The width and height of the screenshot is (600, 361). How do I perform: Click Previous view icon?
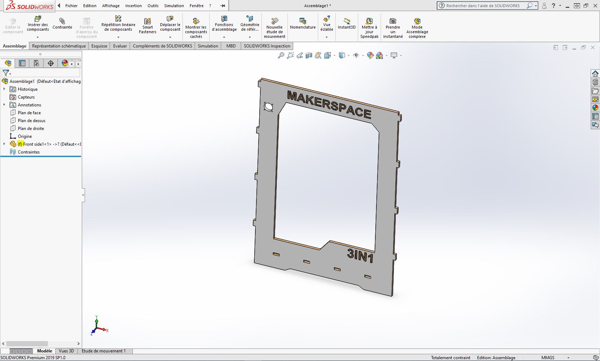pyautogui.click(x=300, y=55)
